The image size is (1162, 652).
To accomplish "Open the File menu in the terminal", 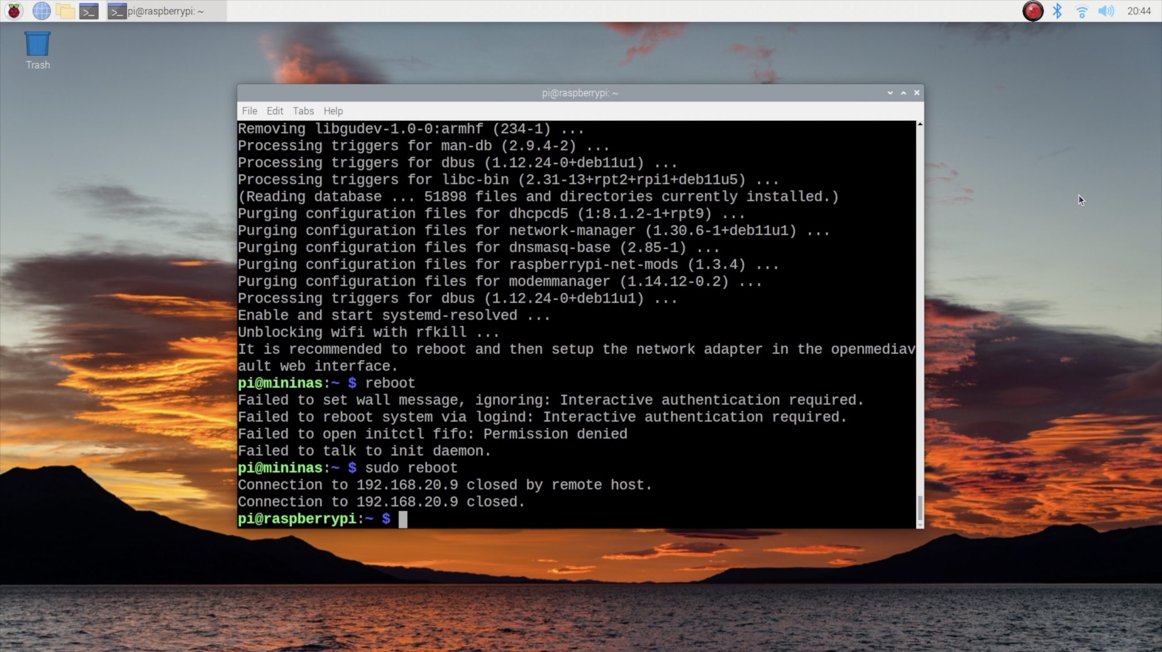I will pos(249,111).
